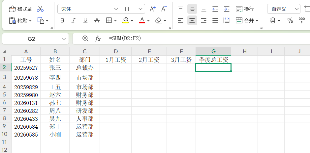310x153 pixels.
Task: Click the Distributed alignment icon
Action: coord(227,20)
